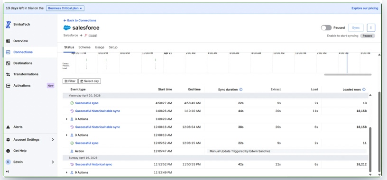The height and width of the screenshot is (180, 387).
Task: Switch to the Status tab
Action: [69, 47]
